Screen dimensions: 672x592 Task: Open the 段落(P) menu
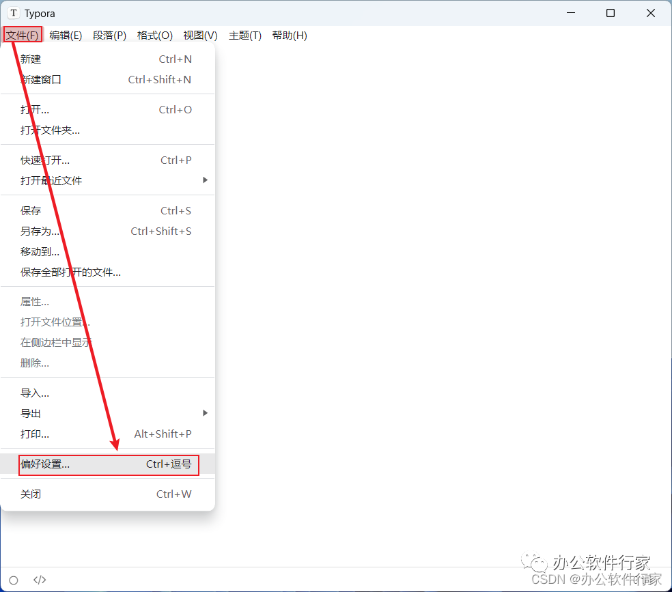coord(109,35)
